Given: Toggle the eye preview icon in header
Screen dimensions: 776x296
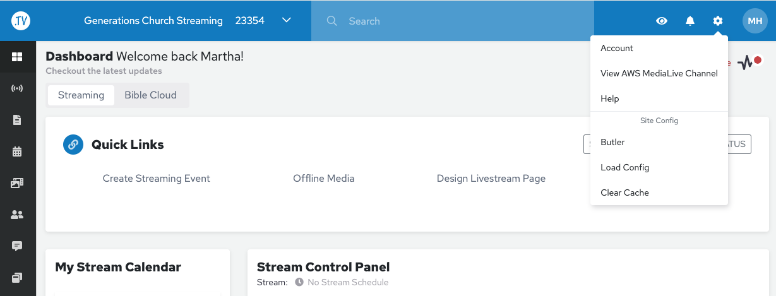Looking at the screenshot, I should [662, 21].
